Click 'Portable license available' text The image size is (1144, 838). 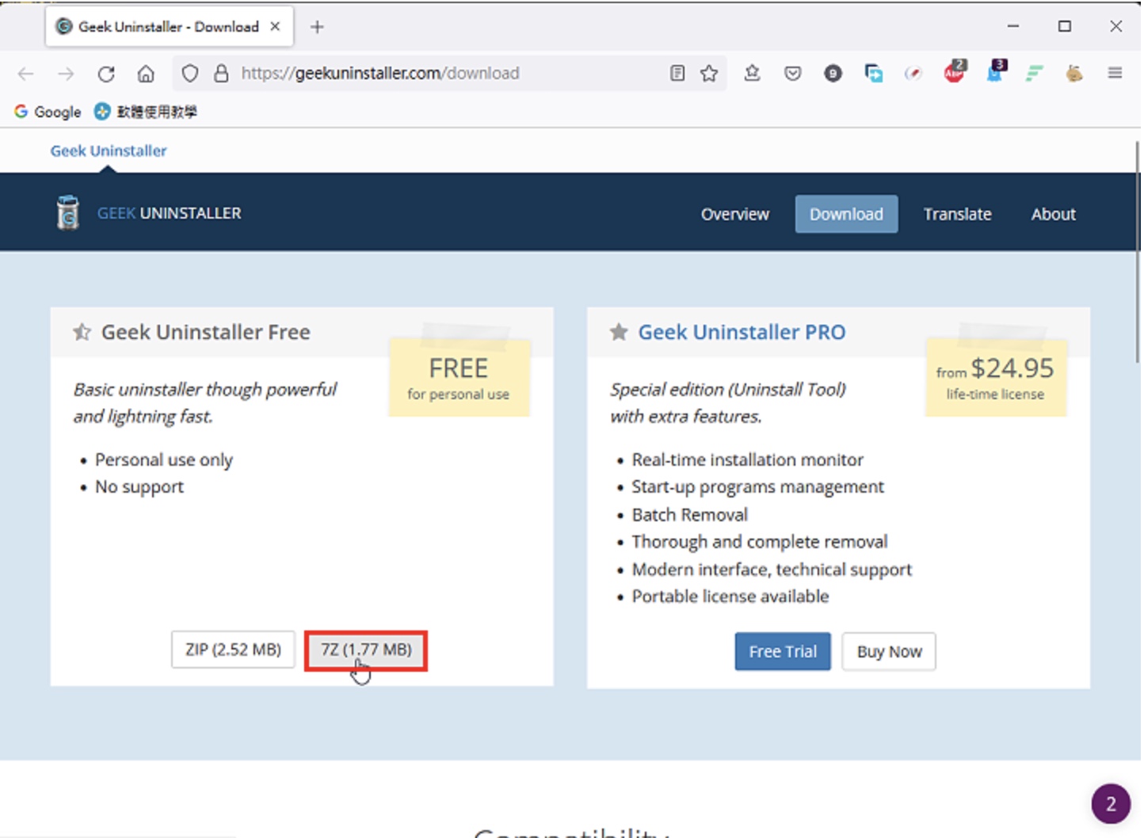(x=730, y=596)
